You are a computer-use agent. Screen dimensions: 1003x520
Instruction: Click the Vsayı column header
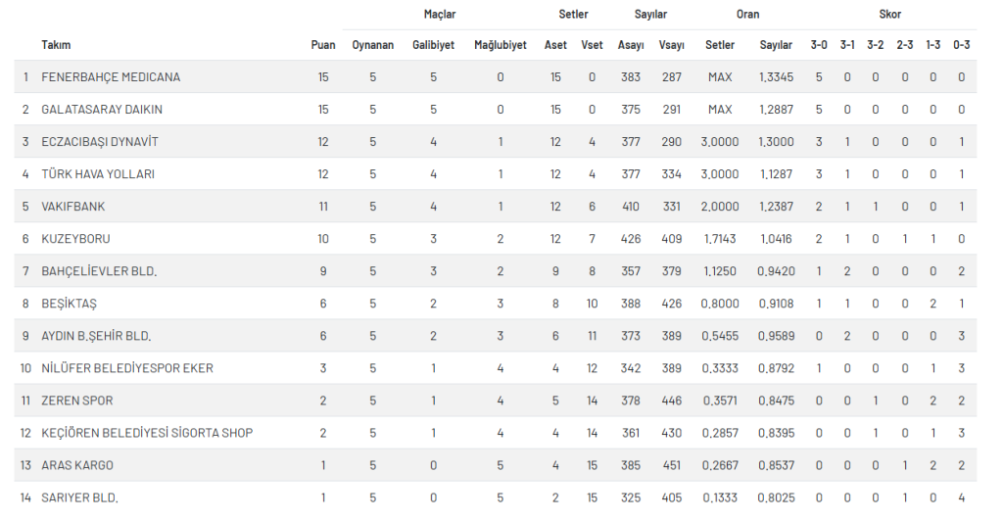672,45
